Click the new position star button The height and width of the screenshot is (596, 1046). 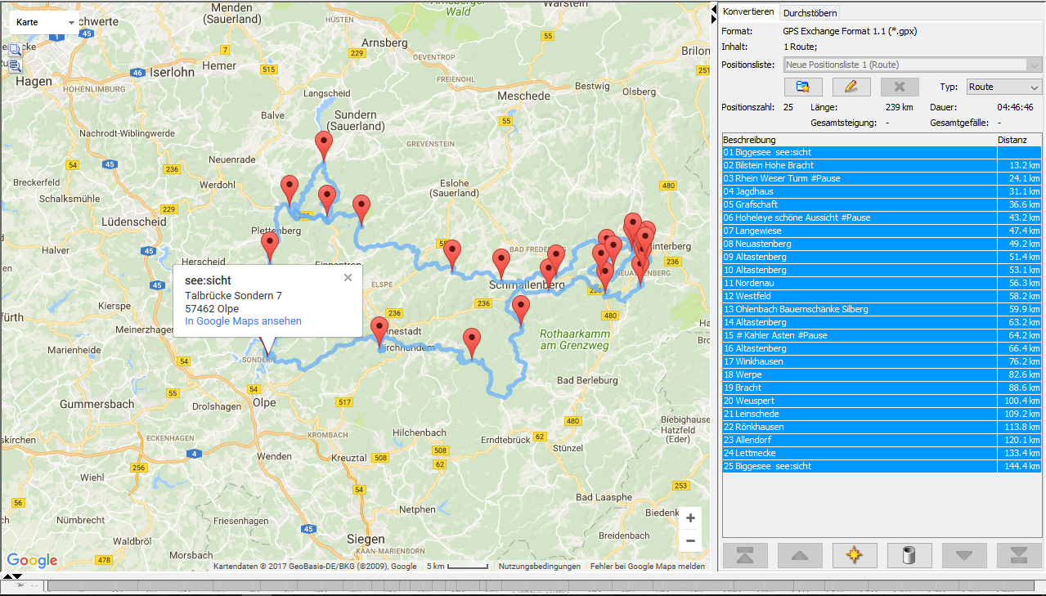point(854,555)
